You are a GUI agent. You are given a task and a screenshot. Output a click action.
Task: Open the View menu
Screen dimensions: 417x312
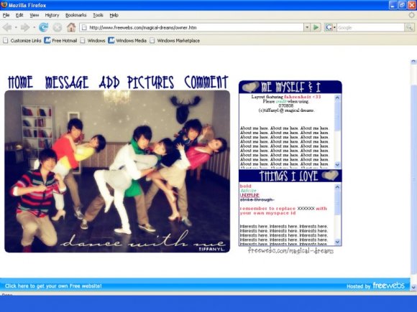pos(34,15)
